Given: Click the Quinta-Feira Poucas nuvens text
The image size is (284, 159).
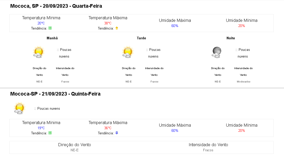Looking at the screenshot, I should pos(47,109).
